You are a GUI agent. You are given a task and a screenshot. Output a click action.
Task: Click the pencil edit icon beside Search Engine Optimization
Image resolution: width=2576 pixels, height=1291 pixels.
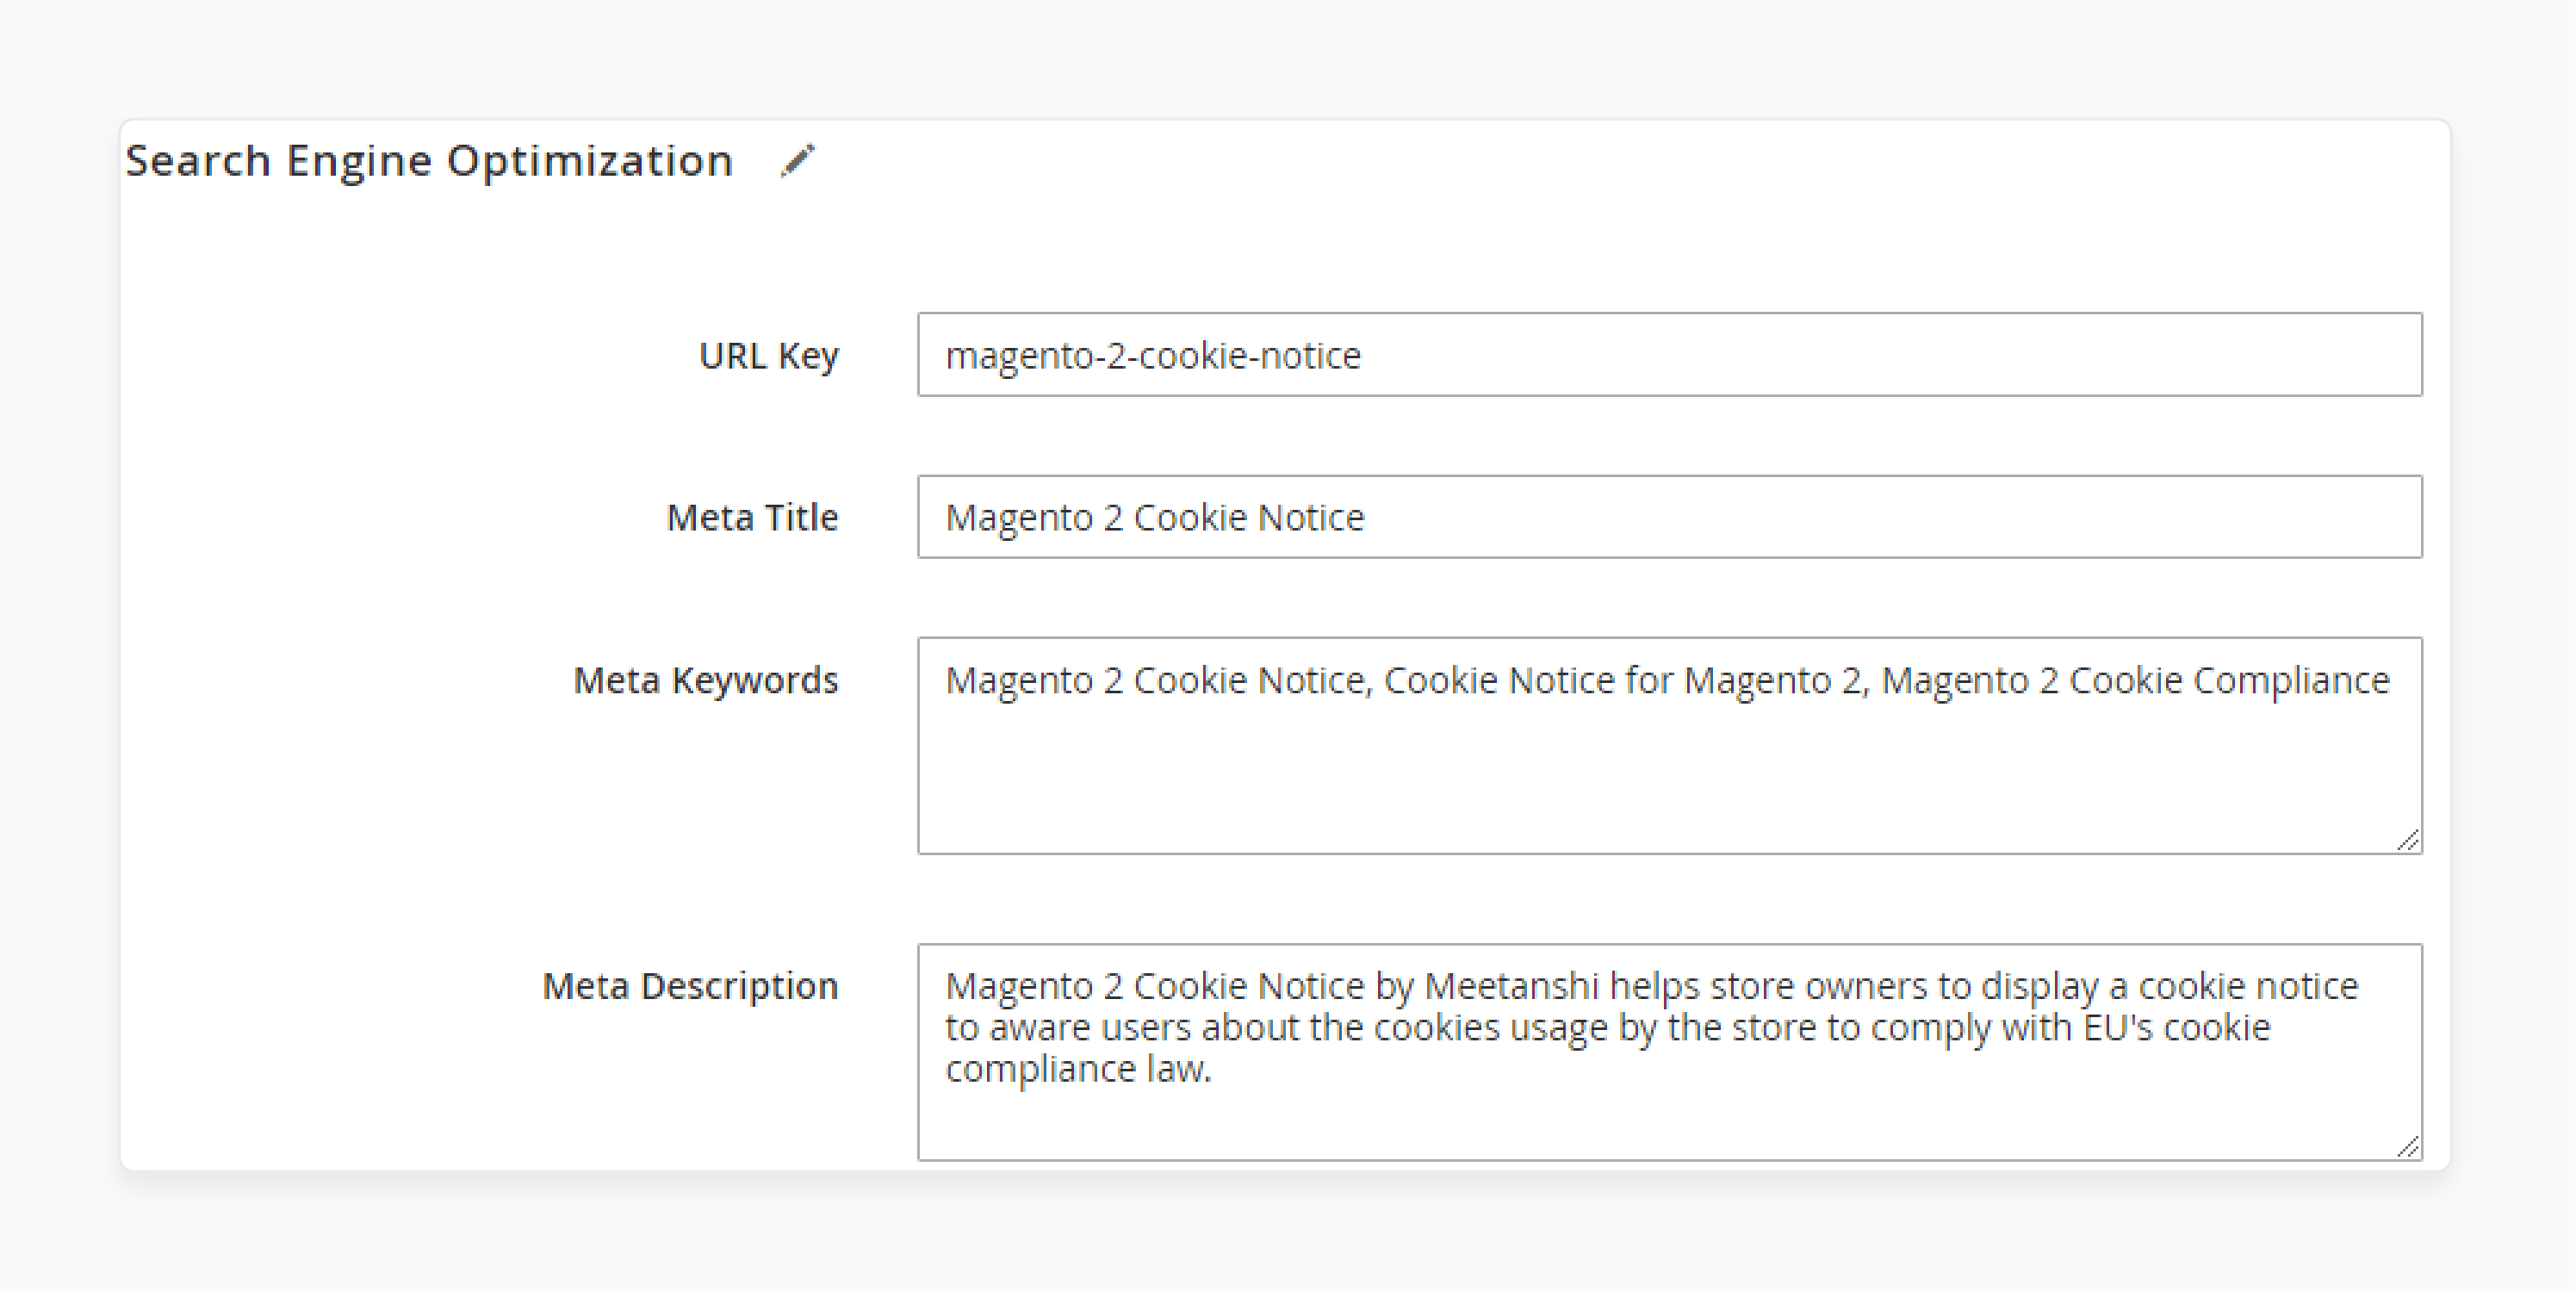point(798,161)
